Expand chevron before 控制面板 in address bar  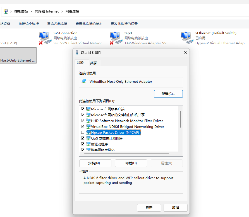point(11,11)
